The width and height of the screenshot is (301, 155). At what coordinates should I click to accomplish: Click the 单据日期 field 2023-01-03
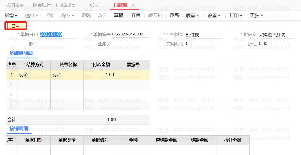[58, 34]
